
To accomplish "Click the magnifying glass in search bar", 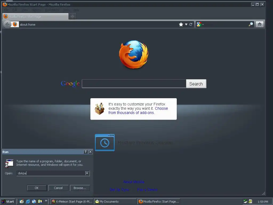I will point(251,24).
